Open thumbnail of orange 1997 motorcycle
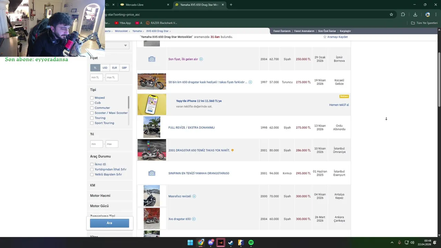This screenshot has width=441, height=248. [x=152, y=82]
